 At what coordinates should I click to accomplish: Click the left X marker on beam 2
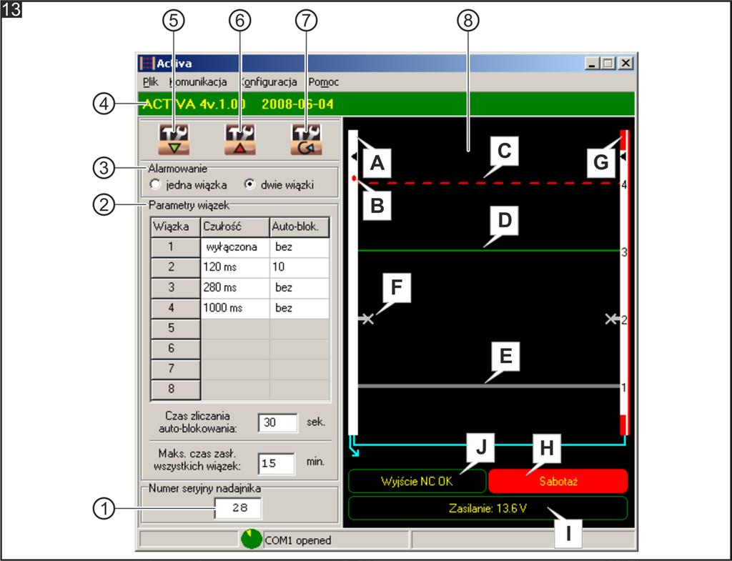[x=367, y=319]
